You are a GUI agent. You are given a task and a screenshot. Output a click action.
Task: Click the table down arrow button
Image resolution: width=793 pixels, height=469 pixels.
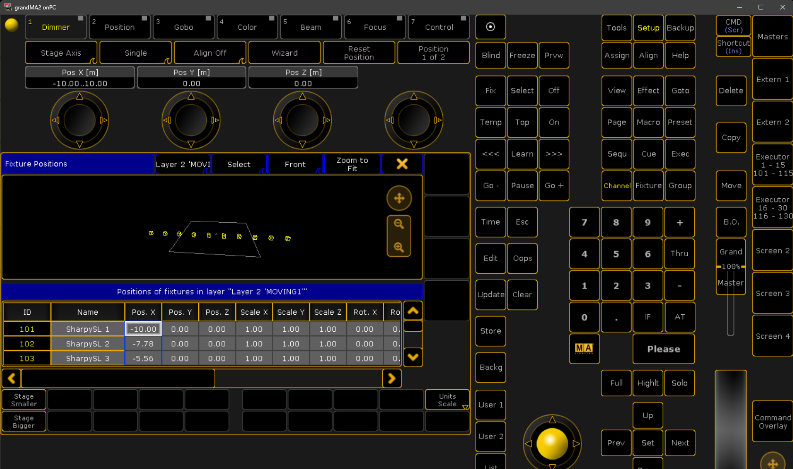413,357
